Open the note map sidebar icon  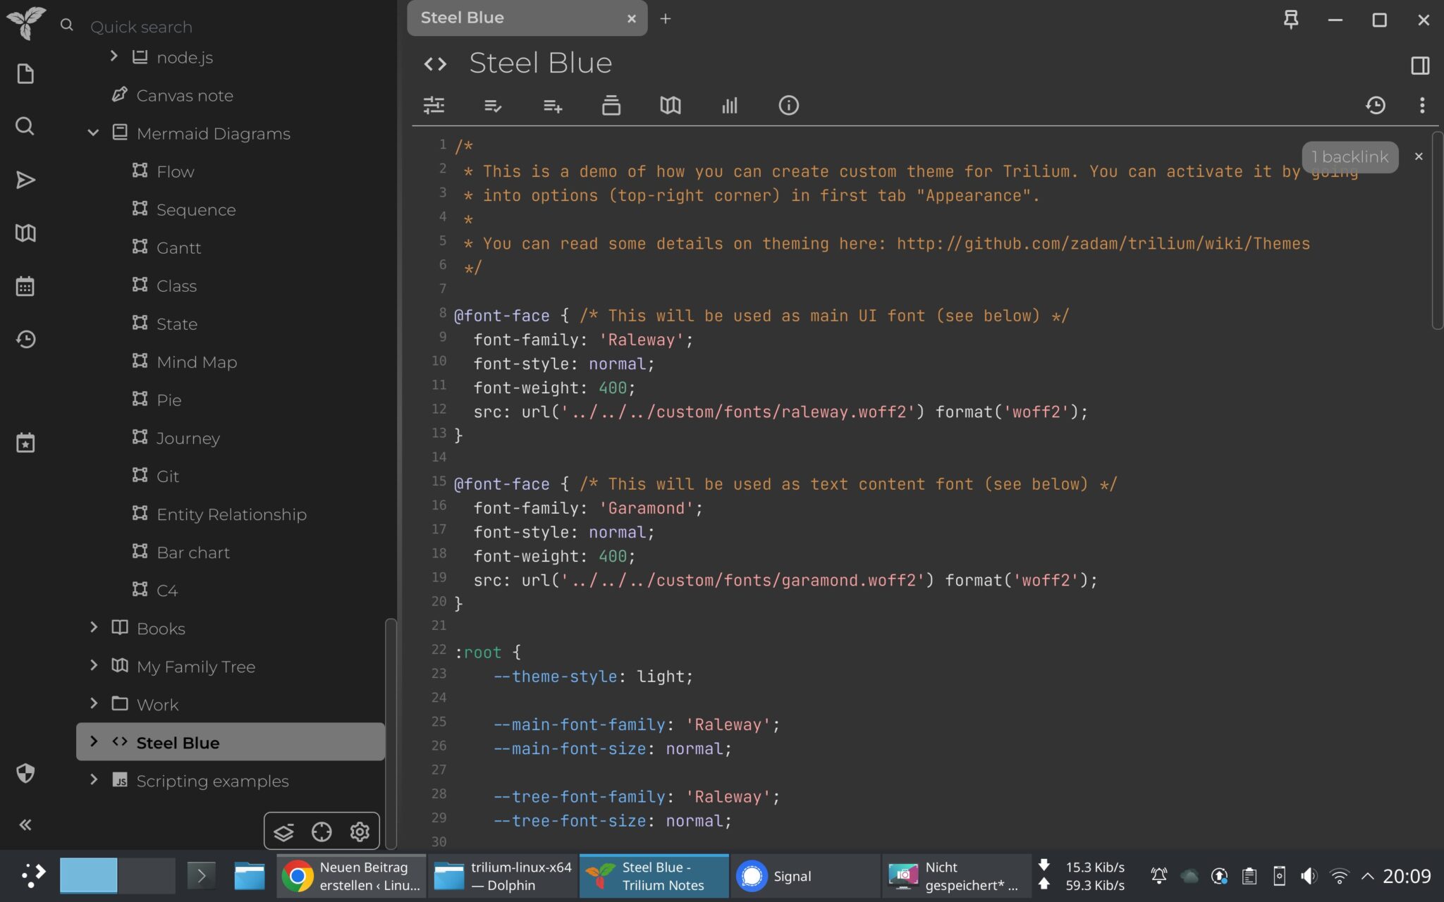(x=25, y=233)
